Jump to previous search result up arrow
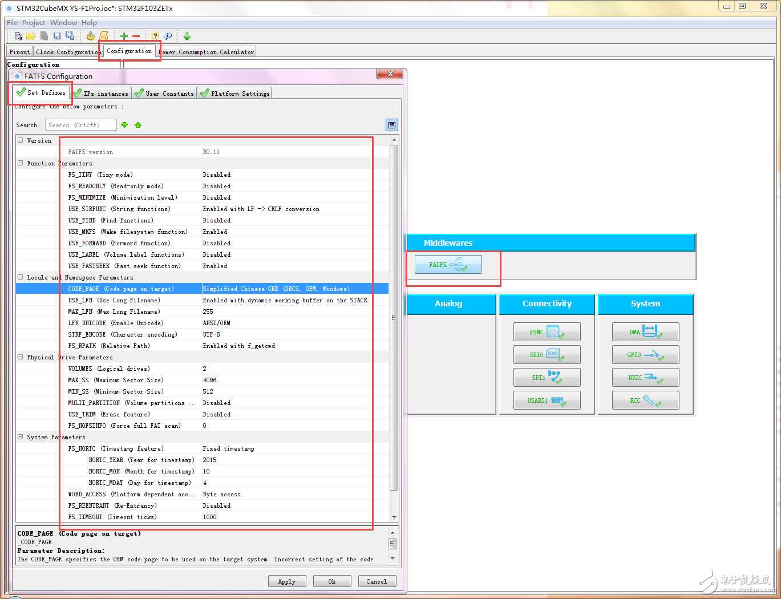The height and width of the screenshot is (599, 781). point(138,125)
